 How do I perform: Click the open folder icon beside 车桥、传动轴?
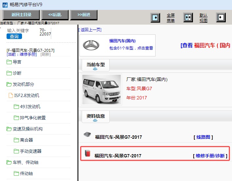click(9, 162)
